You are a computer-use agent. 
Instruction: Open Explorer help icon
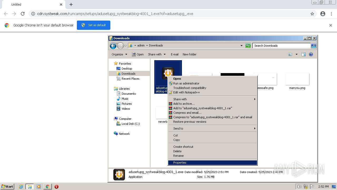(x=311, y=54)
